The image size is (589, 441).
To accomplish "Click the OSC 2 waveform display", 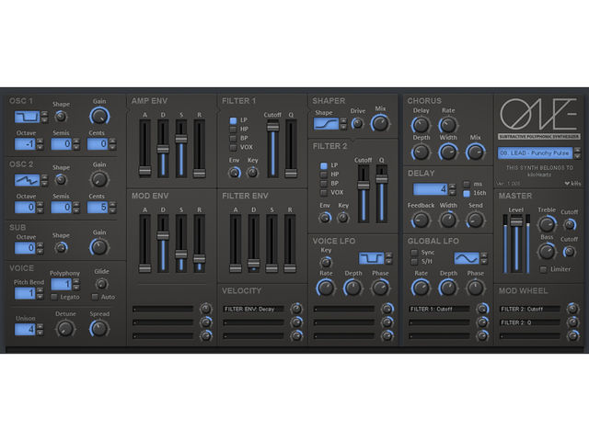I will (x=27, y=180).
